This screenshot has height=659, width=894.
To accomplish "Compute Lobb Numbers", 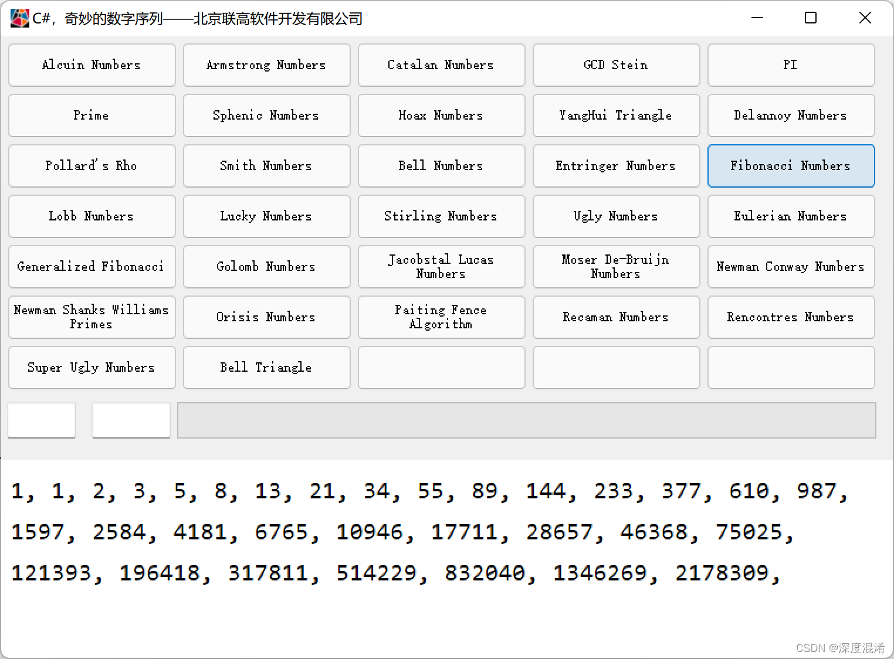I will tap(92, 216).
